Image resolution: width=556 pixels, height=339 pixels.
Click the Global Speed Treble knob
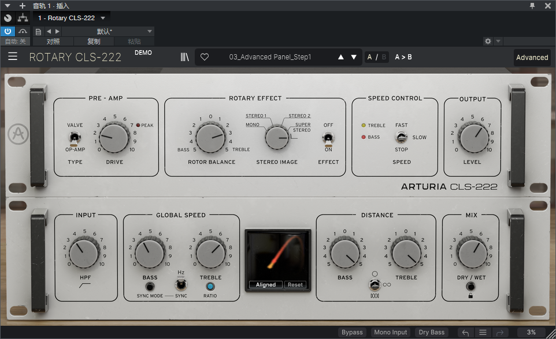coord(211,253)
